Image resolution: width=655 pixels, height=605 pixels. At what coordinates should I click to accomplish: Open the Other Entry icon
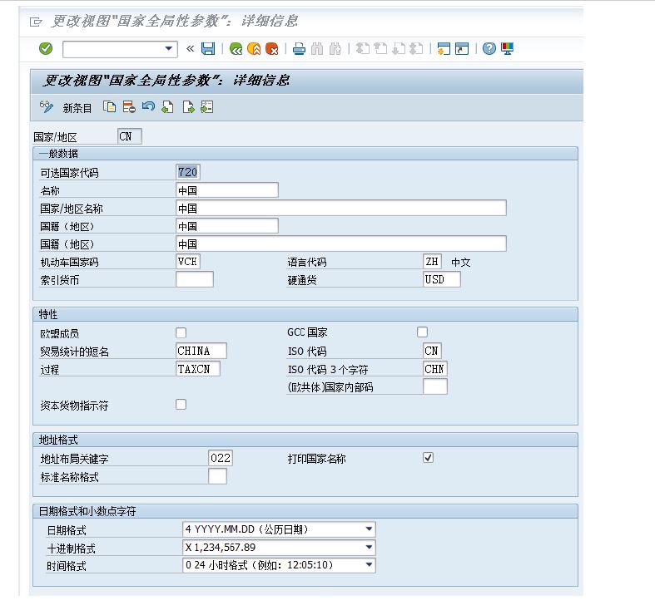tap(206, 107)
